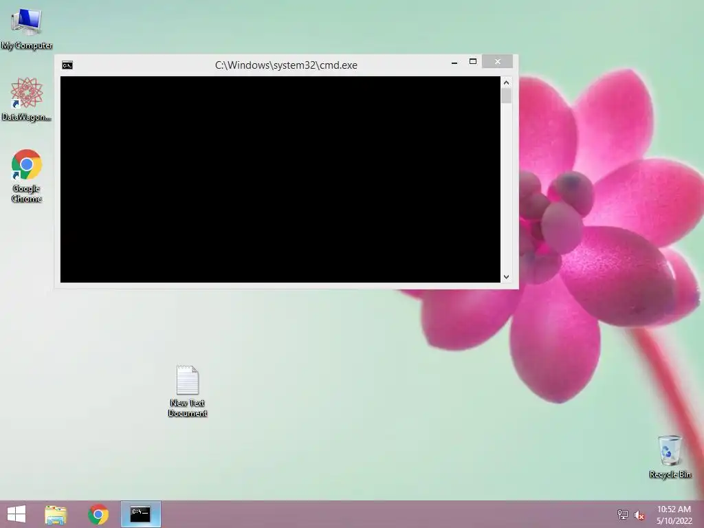The height and width of the screenshot is (528, 704).
Task: Open the Windows Start button
Action: point(16,514)
